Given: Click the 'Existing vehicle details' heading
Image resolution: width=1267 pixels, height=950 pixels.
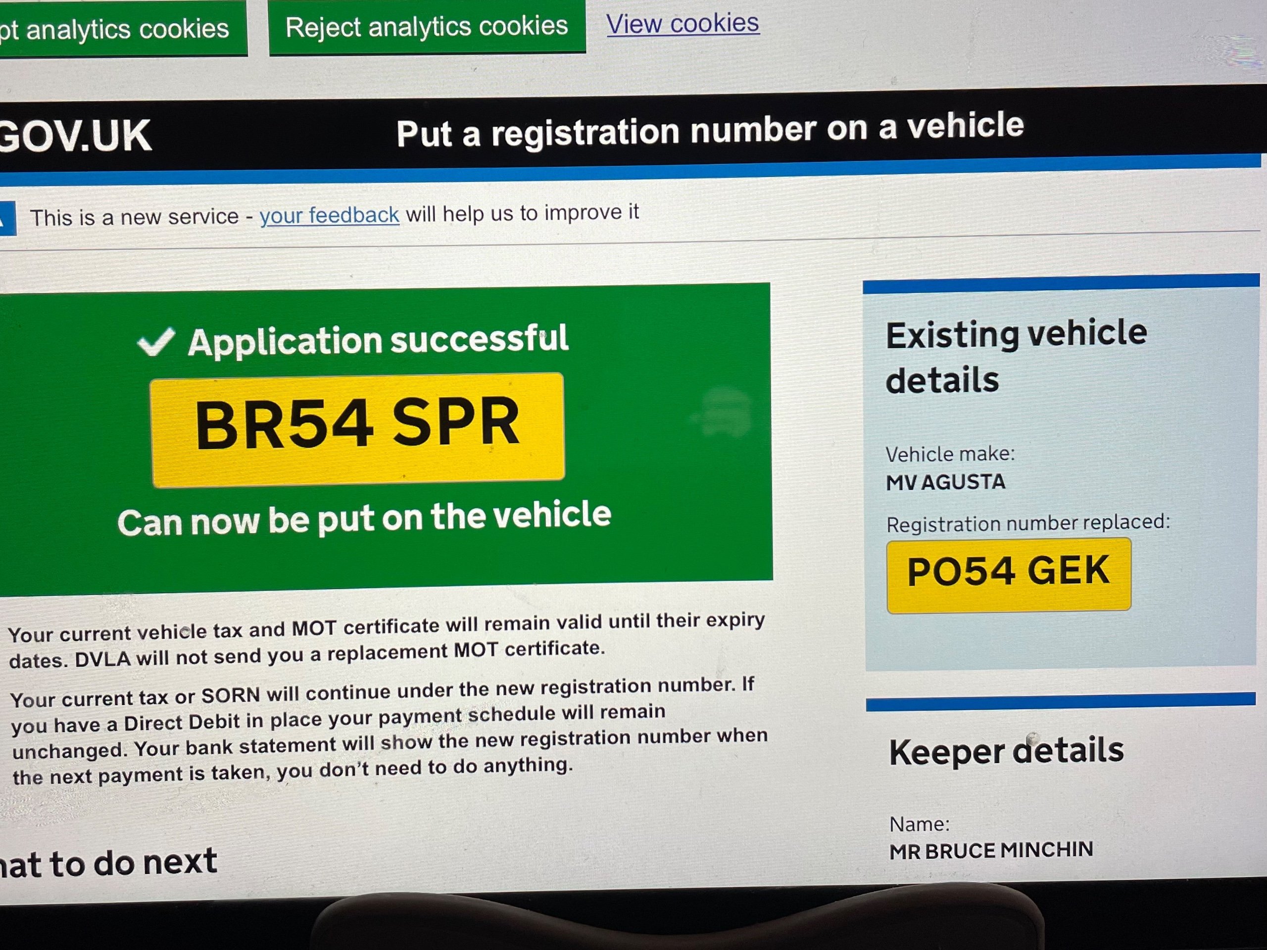Looking at the screenshot, I should [1016, 357].
